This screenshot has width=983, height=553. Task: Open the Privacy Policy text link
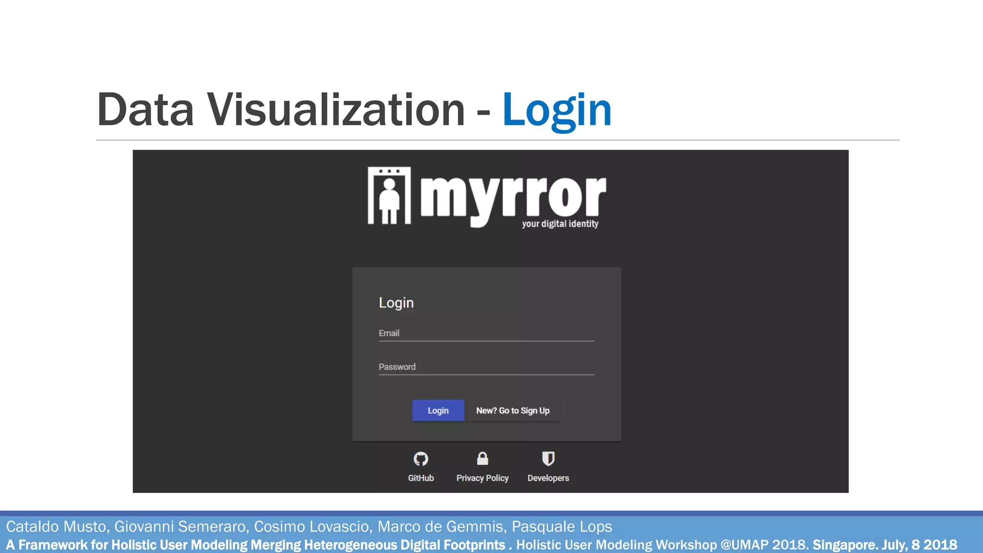pyautogui.click(x=482, y=478)
